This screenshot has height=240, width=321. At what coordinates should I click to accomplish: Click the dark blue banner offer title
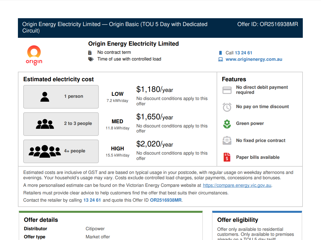pyautogui.click(x=115, y=27)
